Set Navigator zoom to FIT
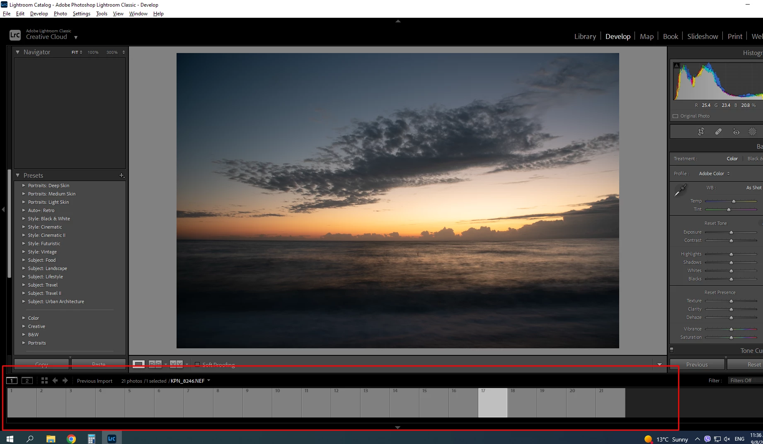This screenshot has width=763, height=444. 75,53
